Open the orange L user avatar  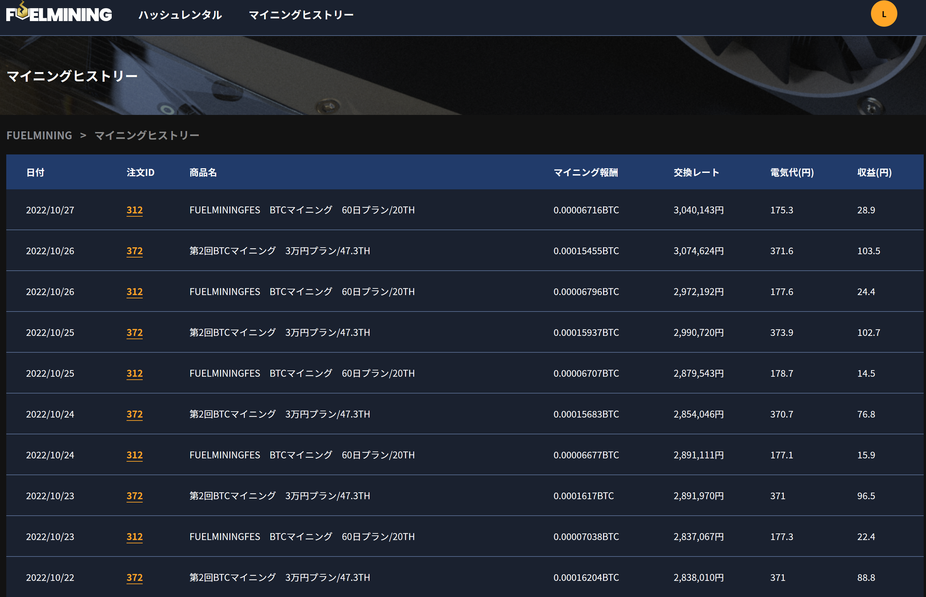883,14
